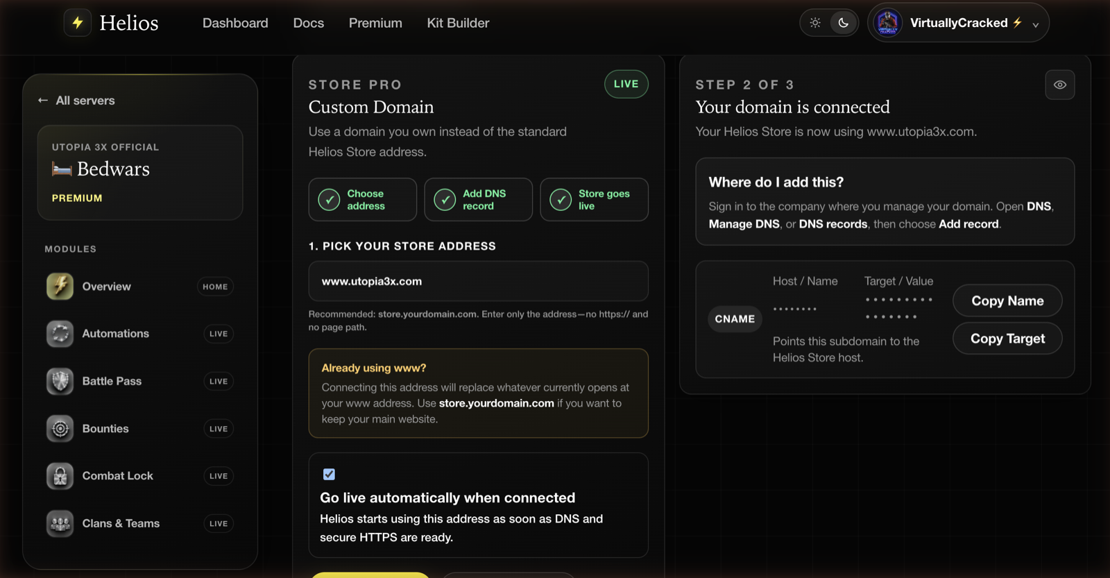Click the HOME badge next to Overview
1110x578 pixels.
coord(215,287)
